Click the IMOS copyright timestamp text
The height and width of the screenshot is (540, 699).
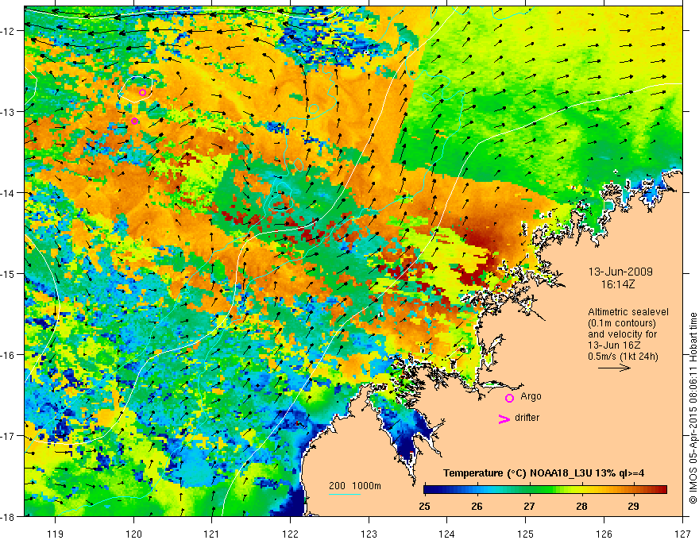click(693, 407)
